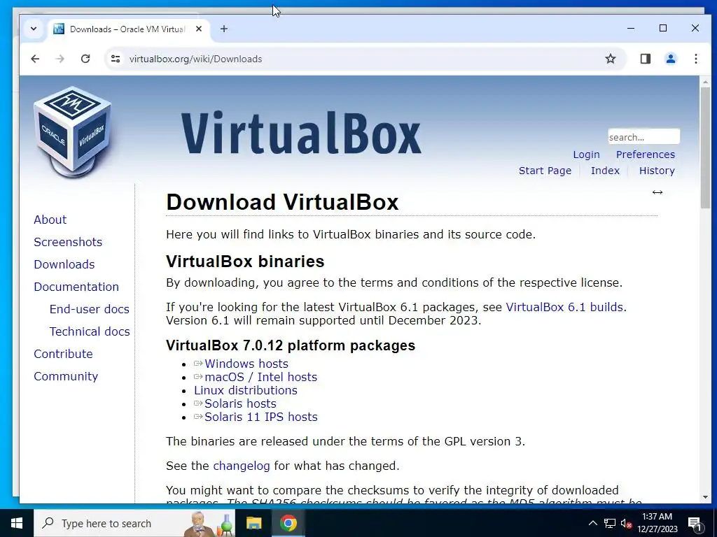The height and width of the screenshot is (537, 717).
Task: Expand the tab search chevron
Action: (x=34, y=29)
